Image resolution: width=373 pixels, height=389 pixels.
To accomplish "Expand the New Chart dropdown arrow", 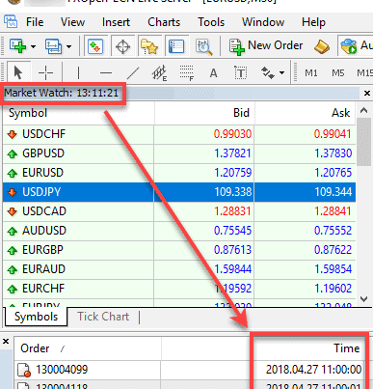I will tap(33, 46).
